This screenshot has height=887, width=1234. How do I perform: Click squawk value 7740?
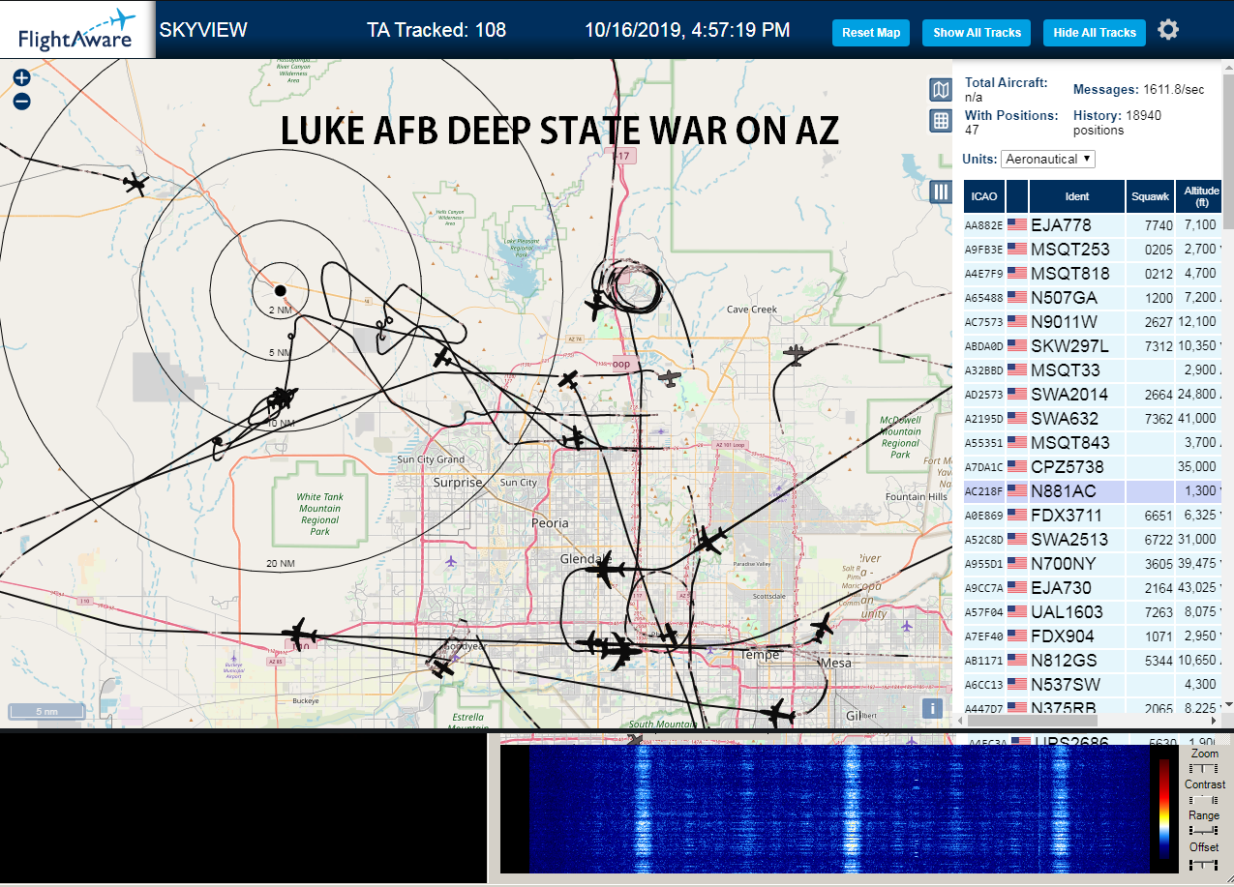coord(1159,225)
